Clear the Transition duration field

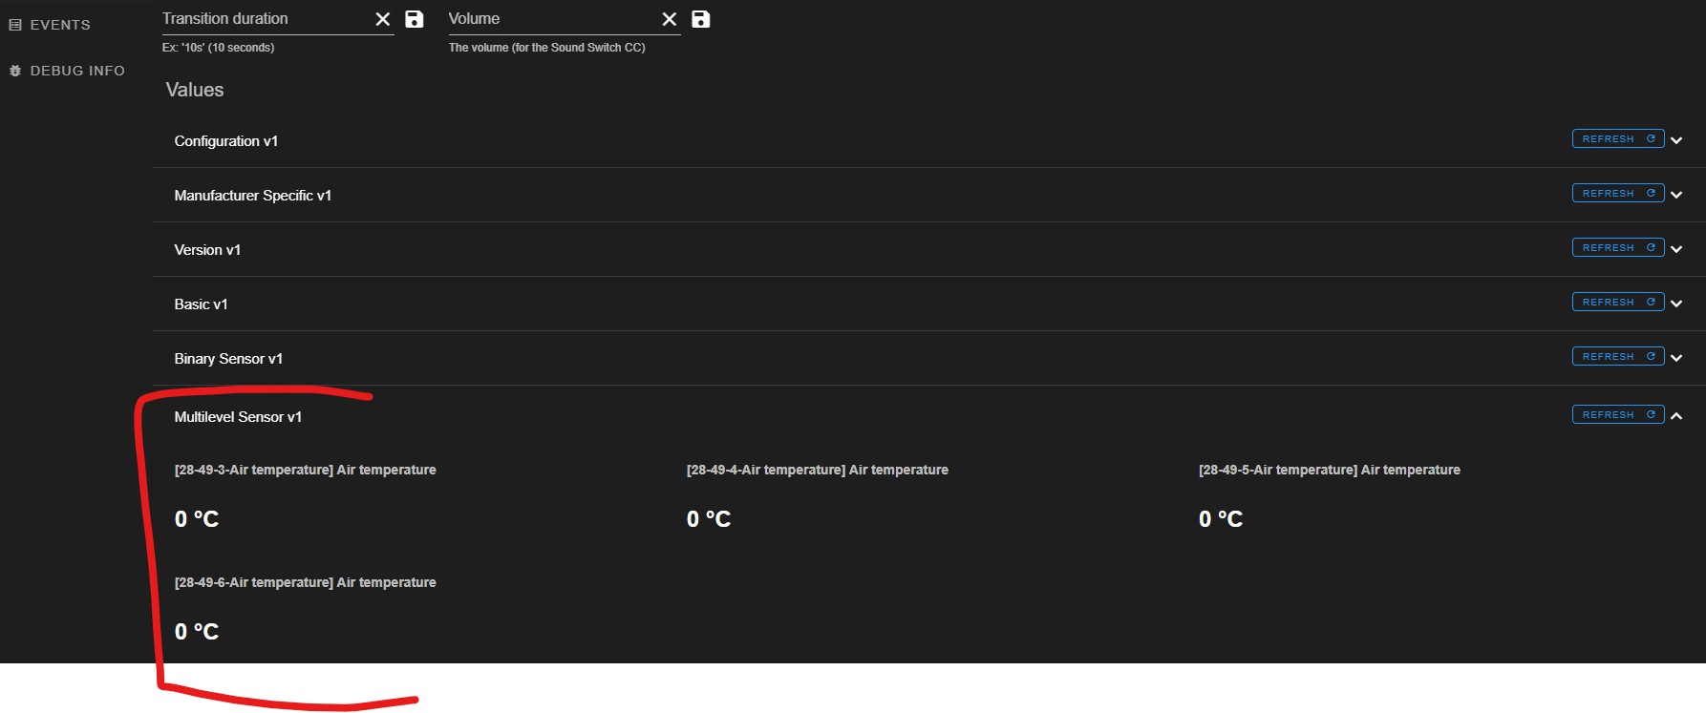tap(382, 19)
